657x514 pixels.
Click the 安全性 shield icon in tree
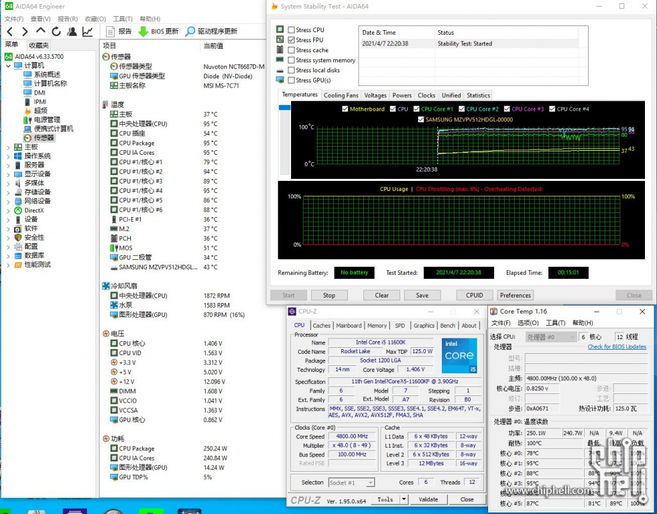[18, 237]
